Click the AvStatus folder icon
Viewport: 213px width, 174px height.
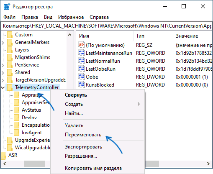17,110
